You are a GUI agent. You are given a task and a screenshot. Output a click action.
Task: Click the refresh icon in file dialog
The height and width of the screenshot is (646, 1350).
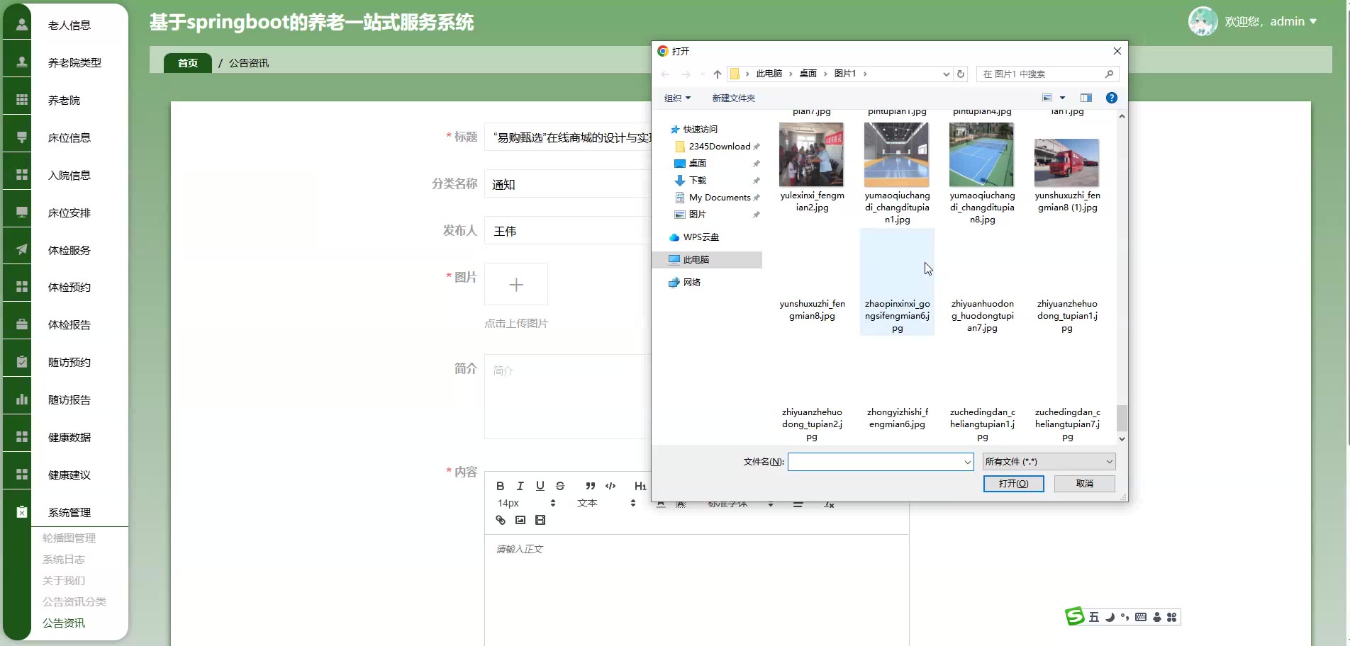point(961,74)
